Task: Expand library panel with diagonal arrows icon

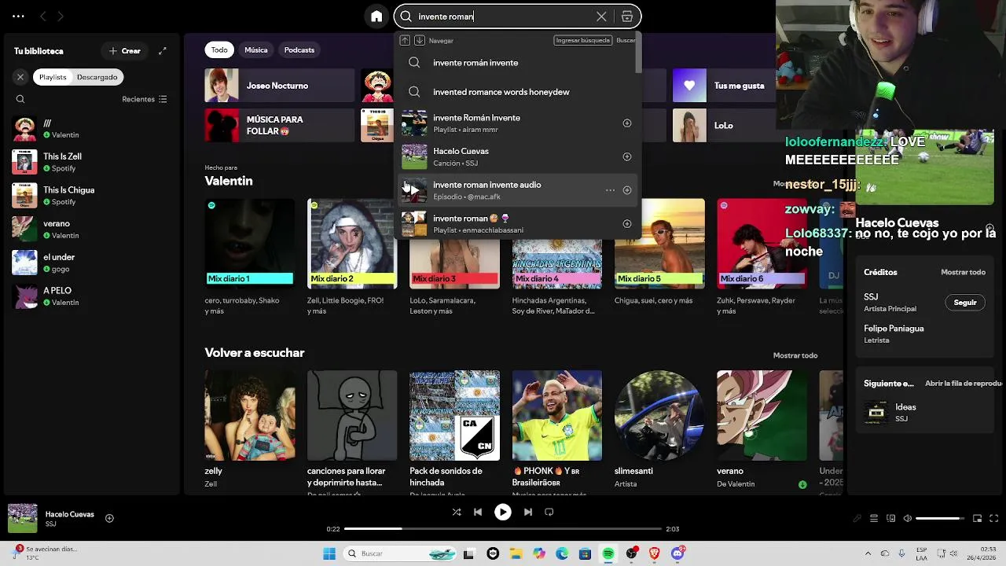Action: (163, 51)
